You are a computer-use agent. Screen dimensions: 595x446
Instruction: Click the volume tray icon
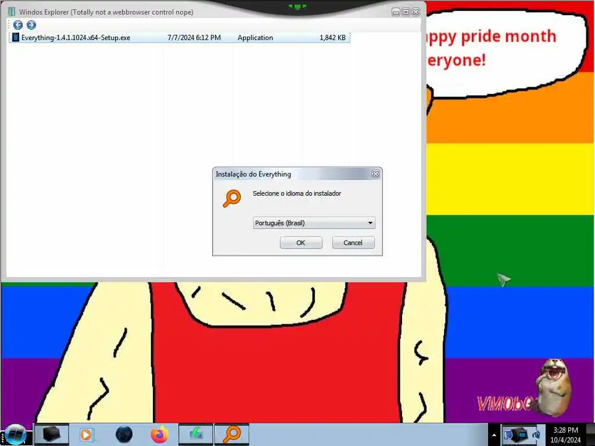(536, 435)
